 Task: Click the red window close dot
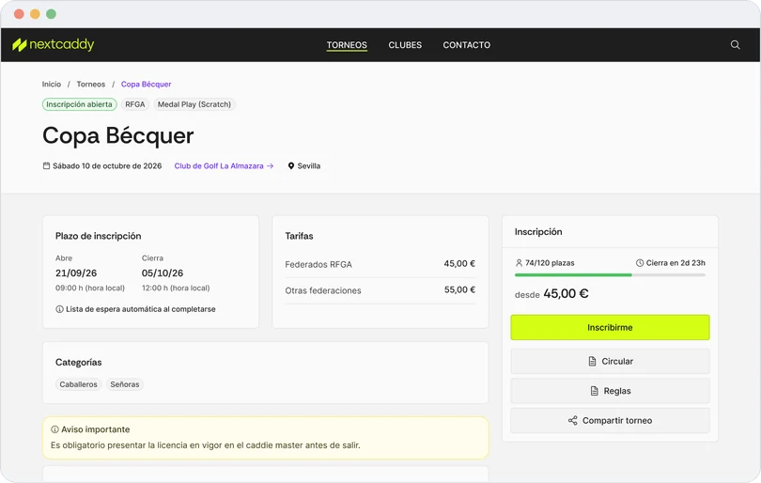coord(19,14)
